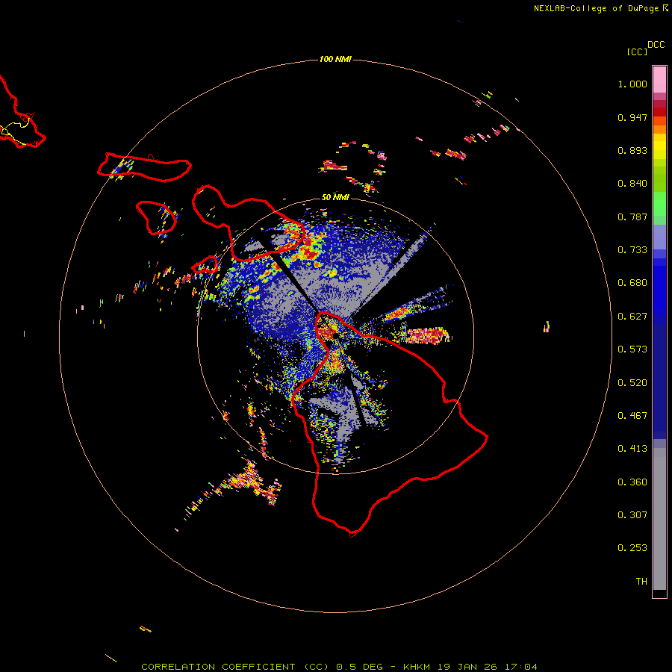Click the Correlation Coefficient KHKM caption text

tap(339, 667)
